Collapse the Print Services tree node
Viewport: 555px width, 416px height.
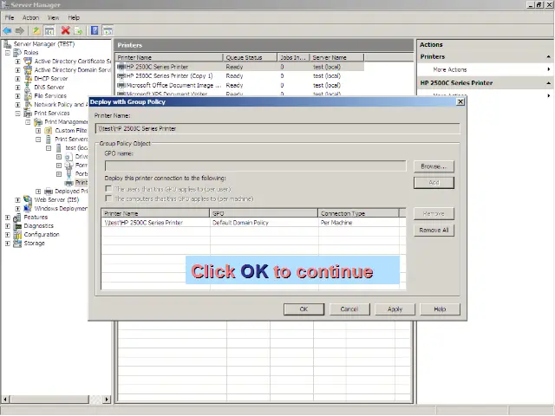coord(17,114)
